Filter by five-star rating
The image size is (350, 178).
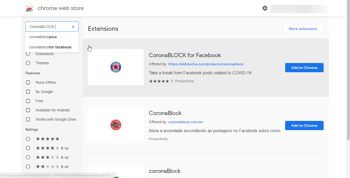tap(28, 139)
